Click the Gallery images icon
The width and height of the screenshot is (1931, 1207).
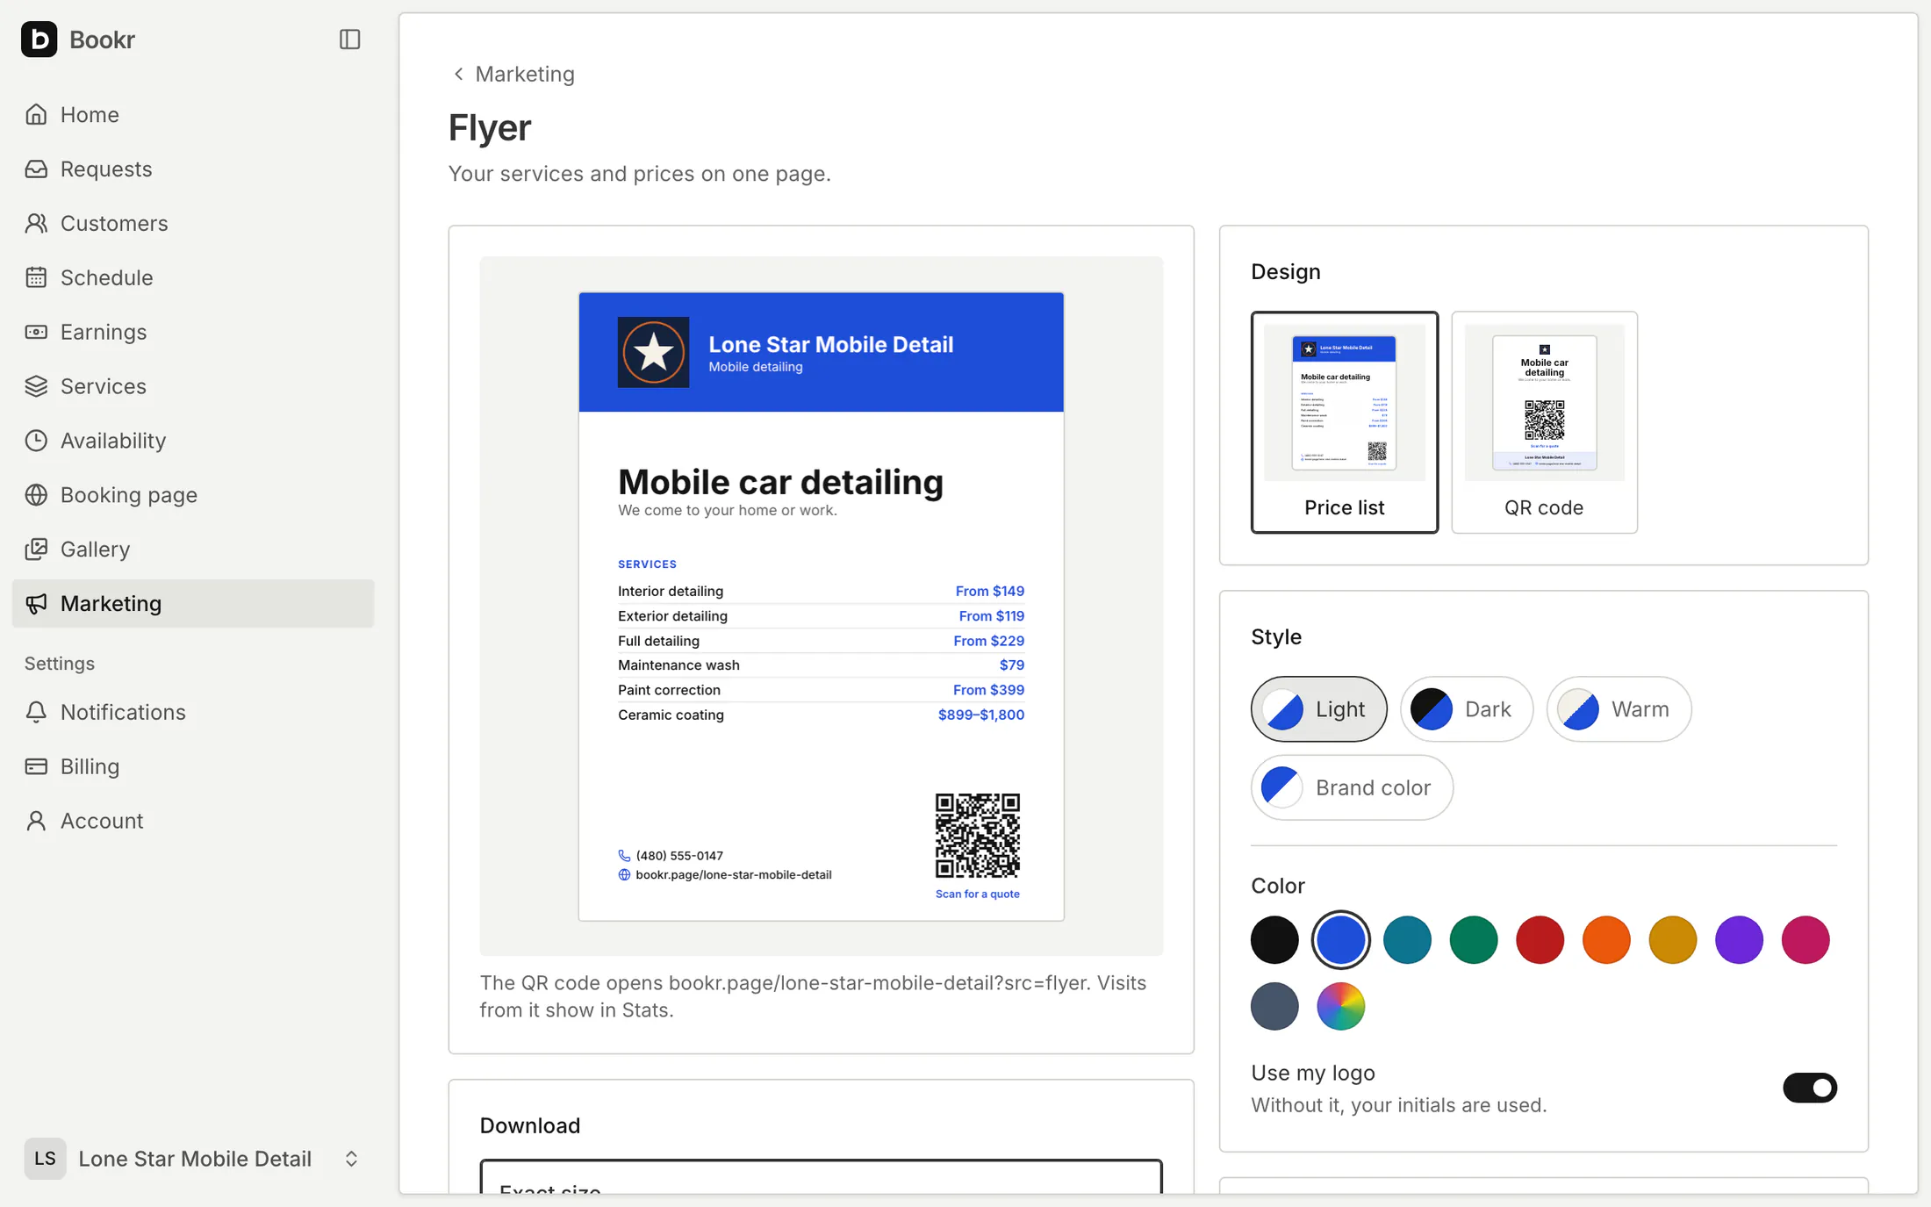36,550
